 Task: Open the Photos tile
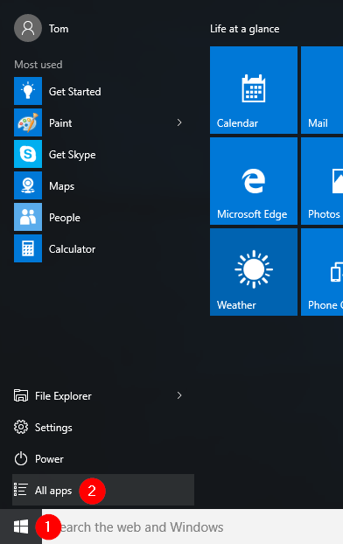tap(322, 181)
